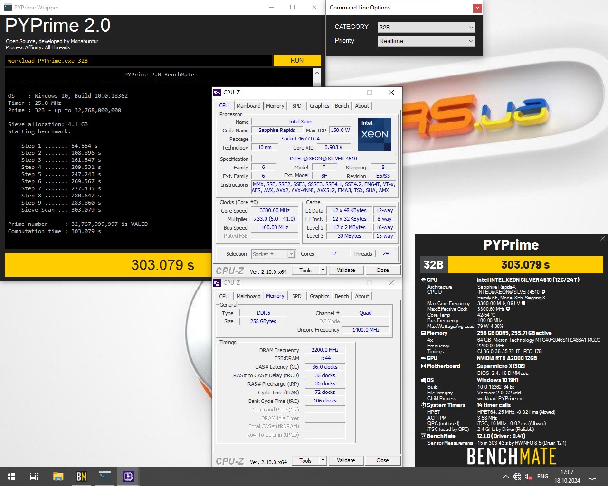608x486 pixels.
Task: Run the PYPrime benchmark
Action: click(297, 60)
